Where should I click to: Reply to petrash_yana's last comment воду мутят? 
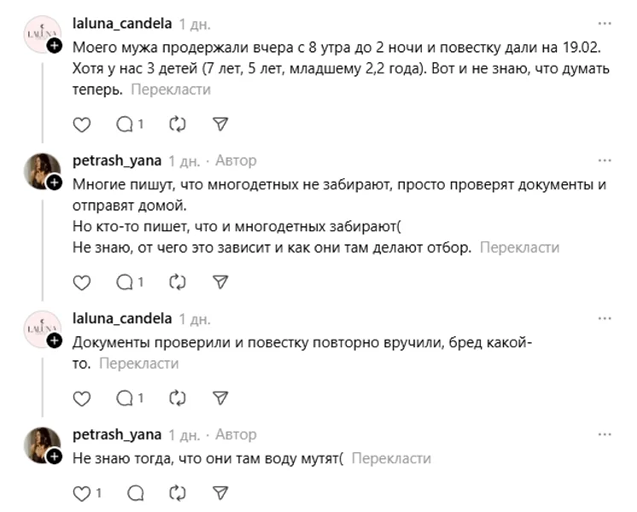click(135, 492)
